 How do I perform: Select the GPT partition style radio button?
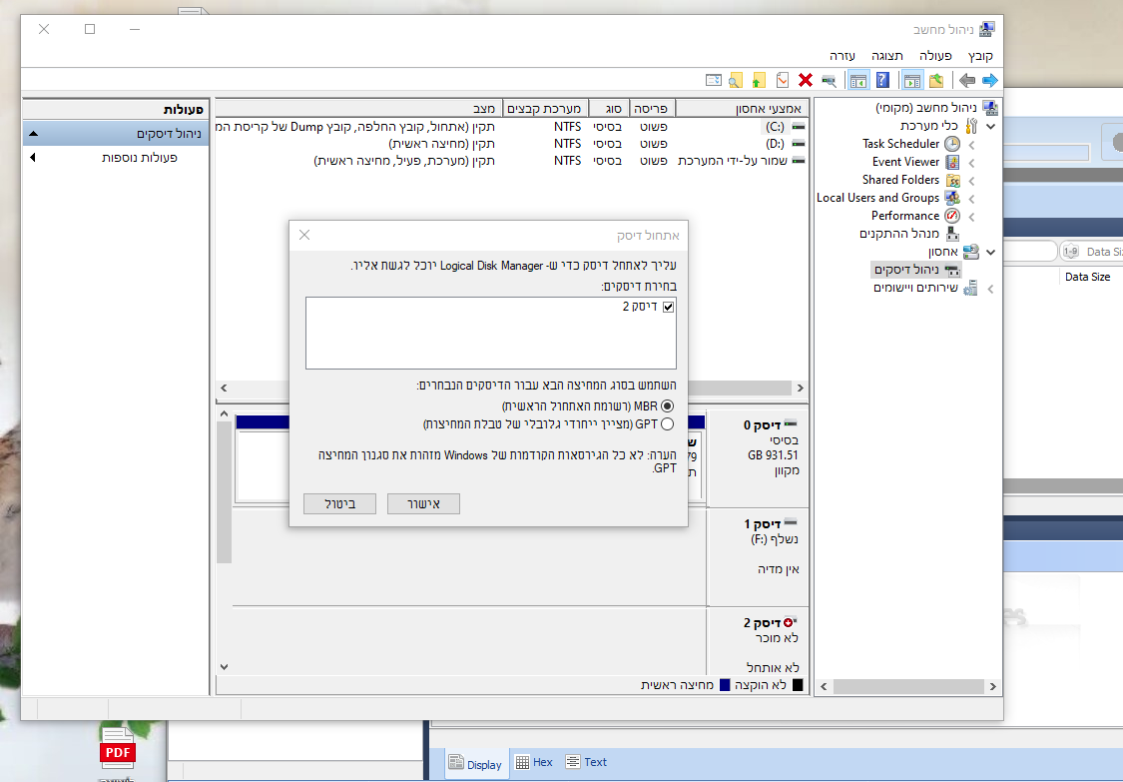pyautogui.click(x=668, y=424)
